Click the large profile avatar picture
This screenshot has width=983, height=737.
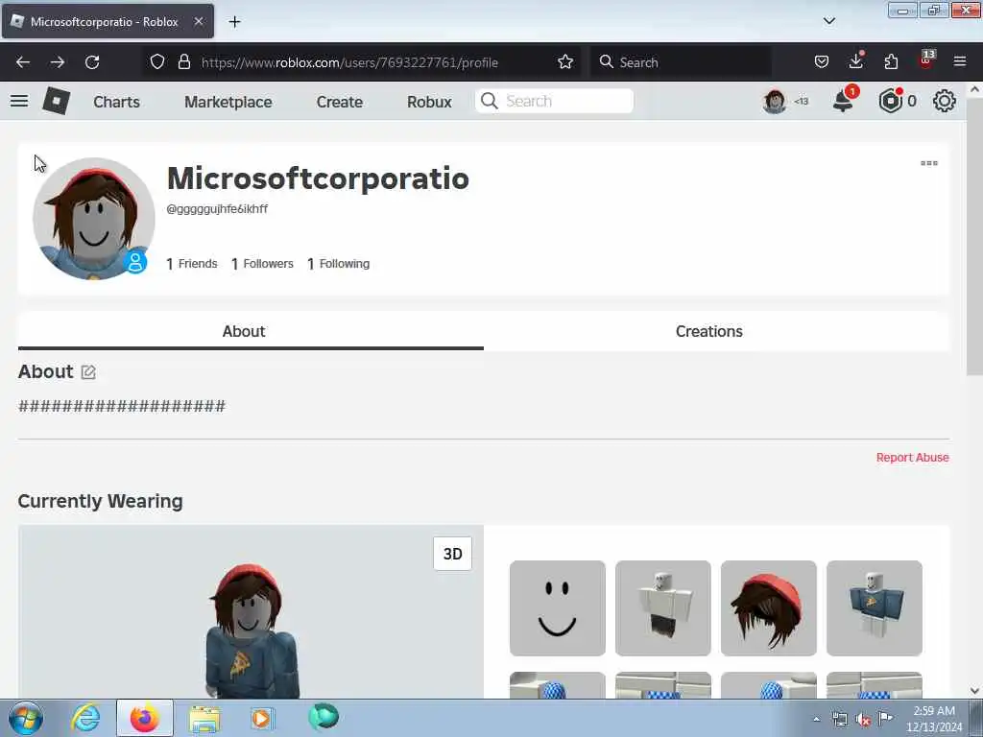pyautogui.click(x=94, y=219)
